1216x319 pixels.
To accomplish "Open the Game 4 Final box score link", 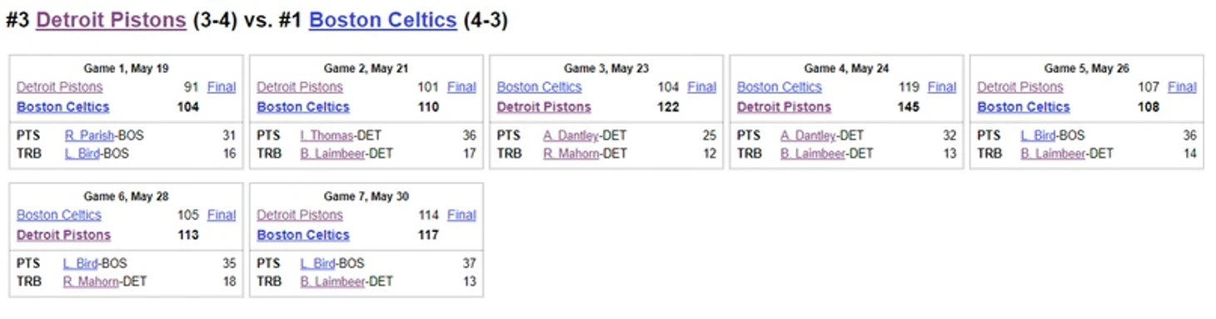I will click(x=942, y=87).
